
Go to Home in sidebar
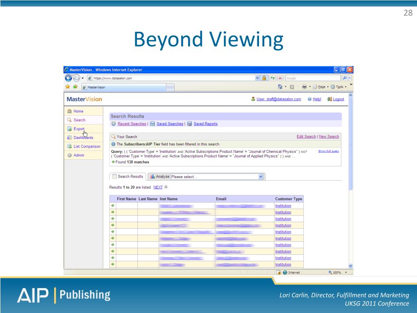click(79, 111)
